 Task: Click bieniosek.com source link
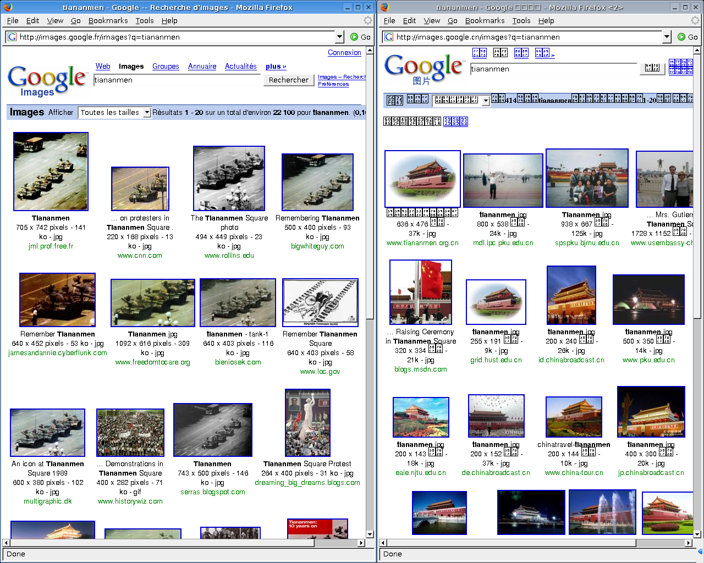[x=238, y=362]
